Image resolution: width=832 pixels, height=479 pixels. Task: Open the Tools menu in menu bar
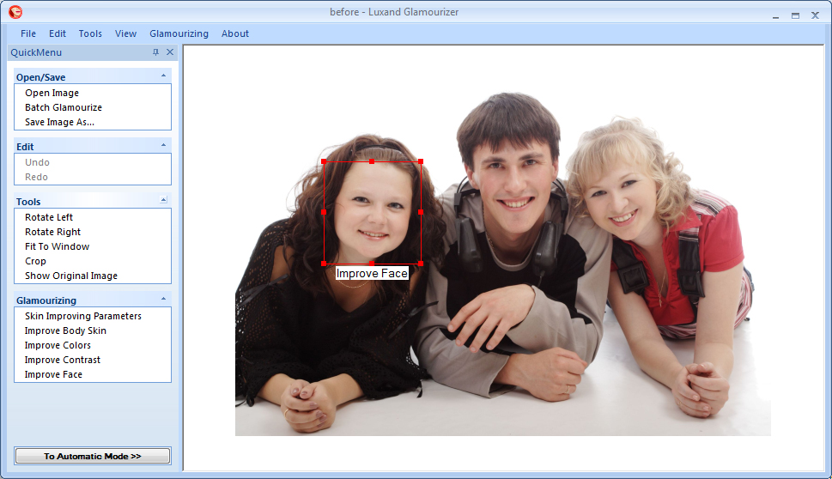90,33
